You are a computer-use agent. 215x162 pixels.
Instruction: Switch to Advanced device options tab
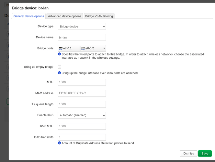(x=64, y=16)
